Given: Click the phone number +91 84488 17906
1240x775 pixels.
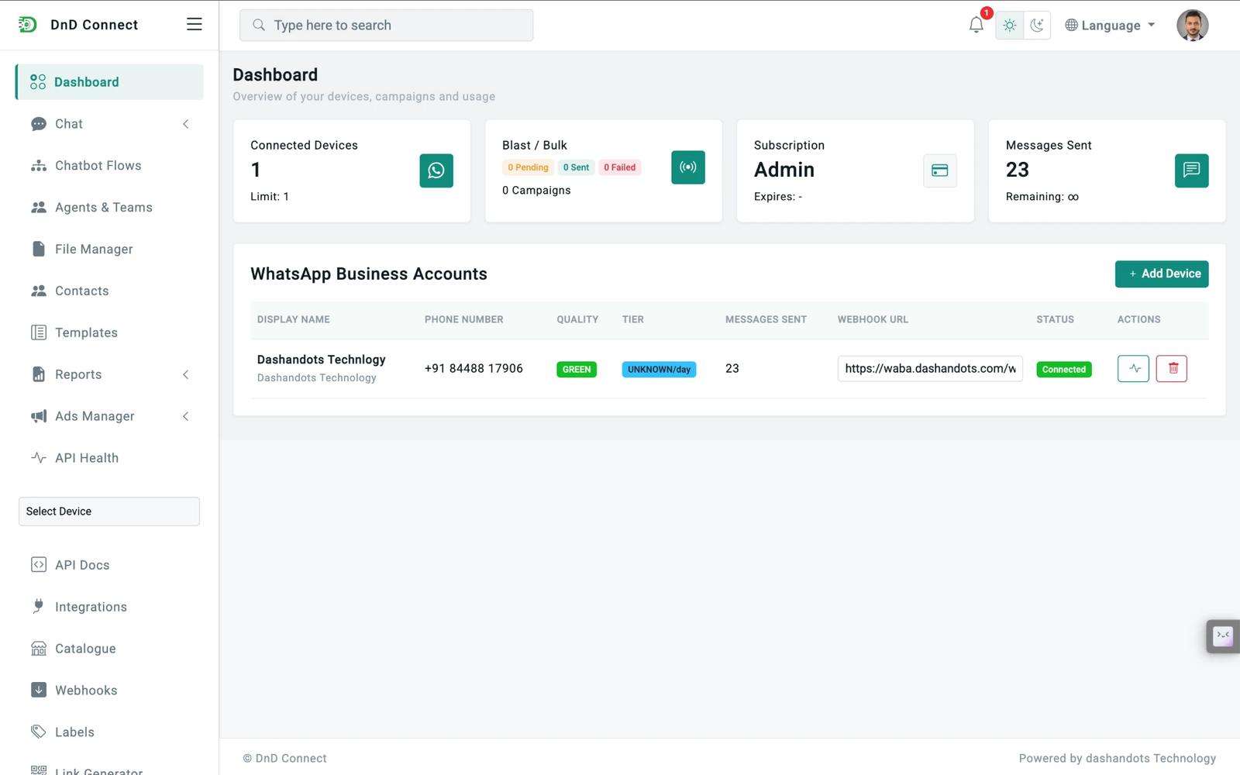Looking at the screenshot, I should tap(474, 369).
